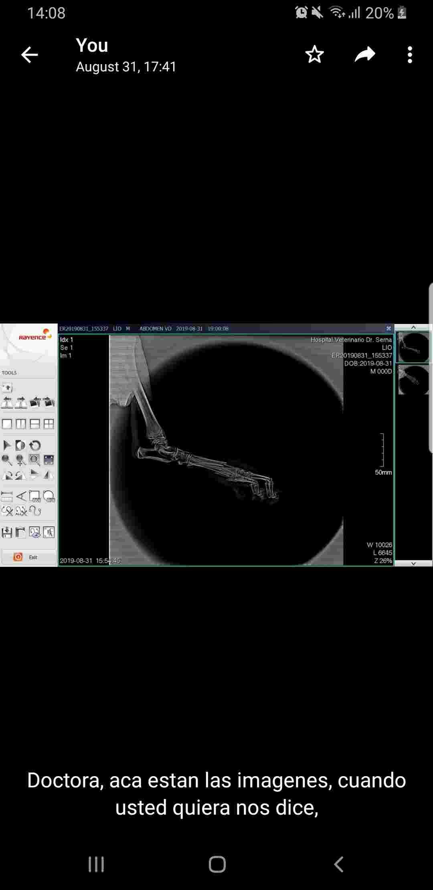433x890 pixels.
Task: Toggle the invert contrast half-circle tool
Action: (x=20, y=445)
